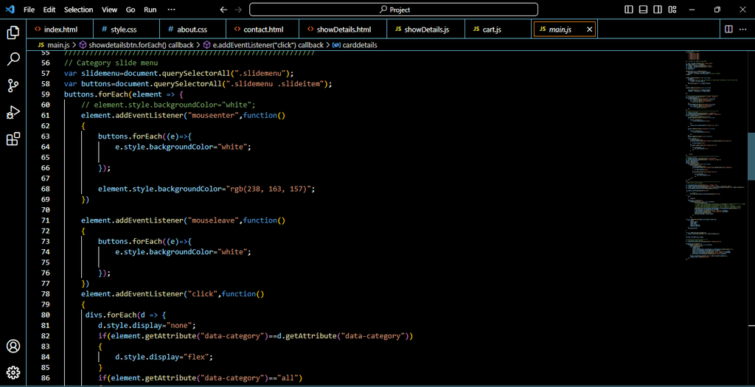Open the Run menu
The width and height of the screenshot is (755, 387).
tap(150, 10)
